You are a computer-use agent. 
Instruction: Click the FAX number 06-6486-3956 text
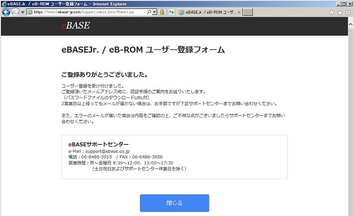tap(147, 157)
